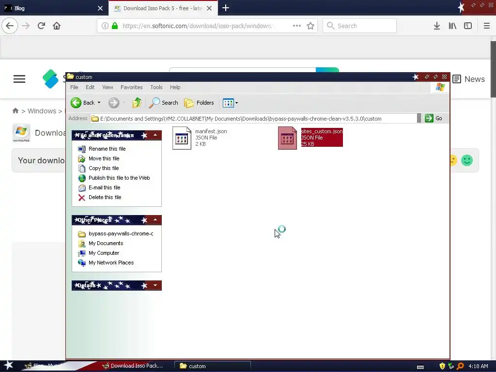Viewport: 496px width, 372px height.
Task: Go to Firefox home page icon
Action: (x=57, y=26)
